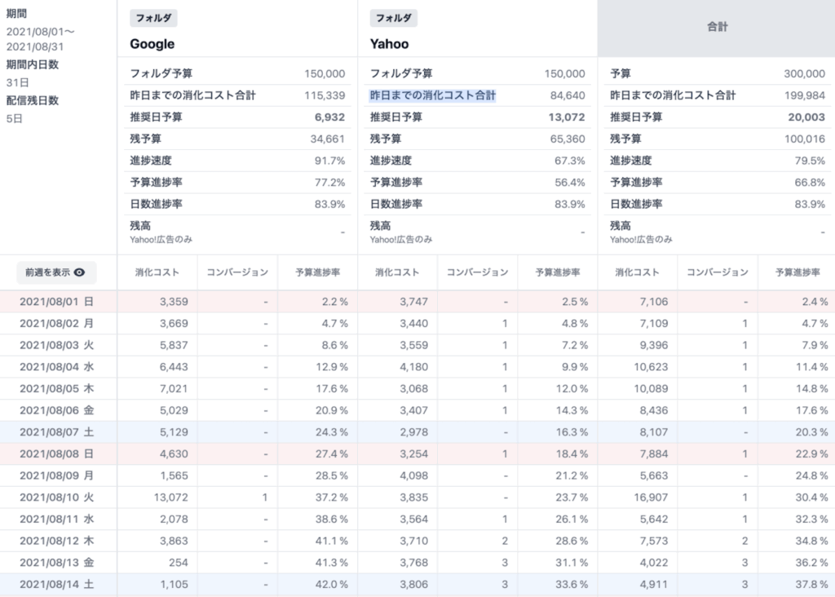835x597 pixels.
Task: Select the 2021/08/10 火 date row
Action: pyautogui.click(x=58, y=497)
